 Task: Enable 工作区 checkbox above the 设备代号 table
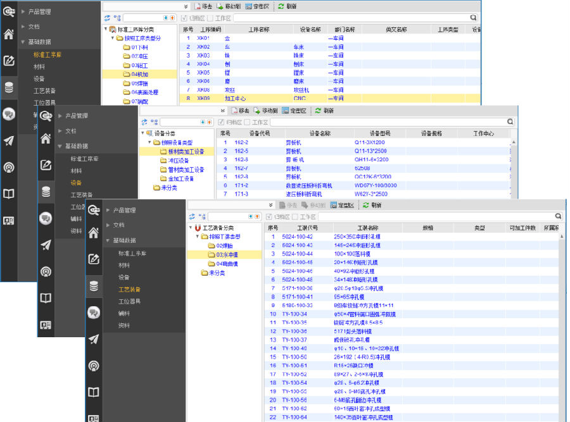[248, 122]
